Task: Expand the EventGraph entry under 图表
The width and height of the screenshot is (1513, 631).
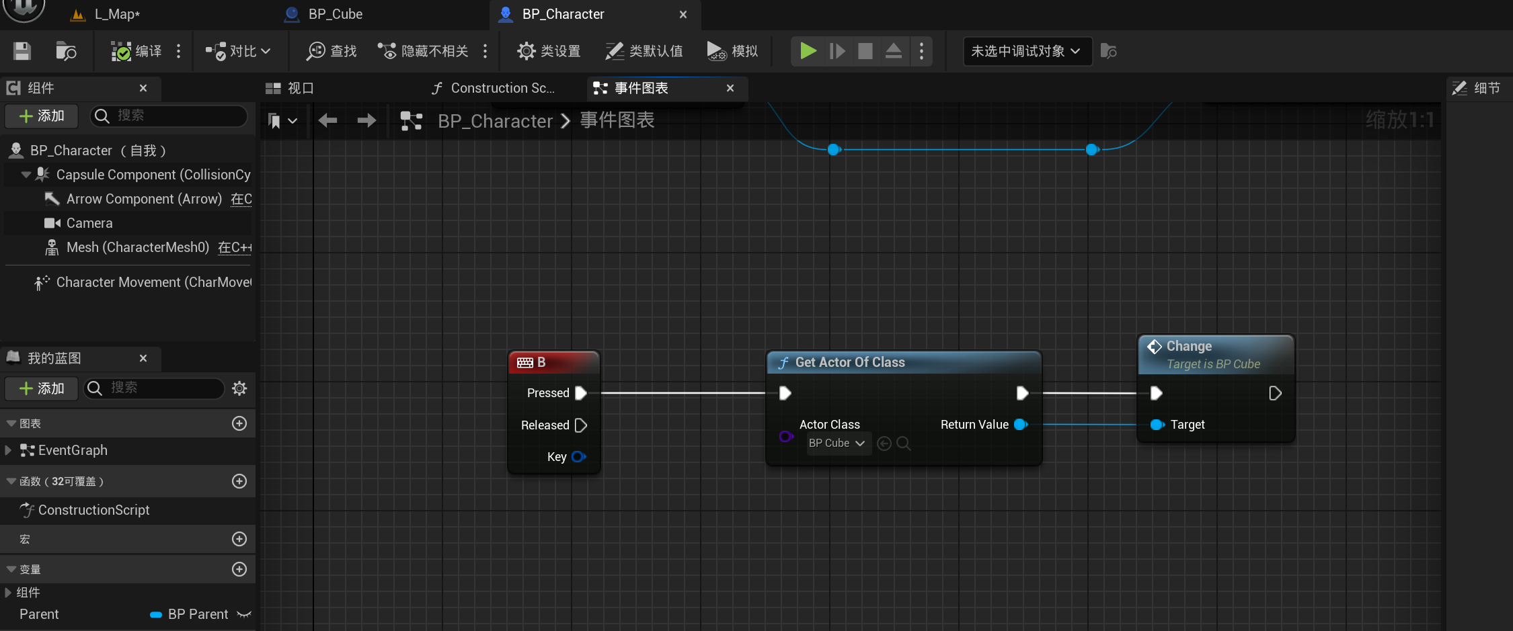Action: point(8,450)
